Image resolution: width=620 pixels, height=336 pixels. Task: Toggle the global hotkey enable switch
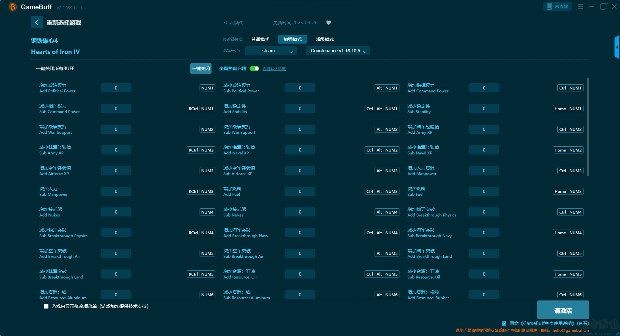[x=254, y=68]
